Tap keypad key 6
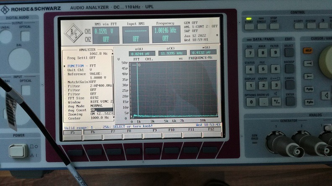The width and height of the screenshot is (332, 186). pyautogui.click(x=276, y=69)
